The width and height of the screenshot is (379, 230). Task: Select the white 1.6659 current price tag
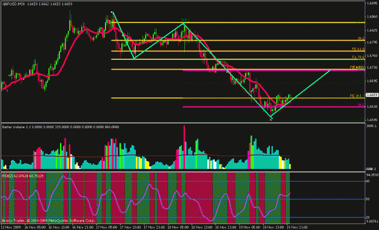[372, 95]
